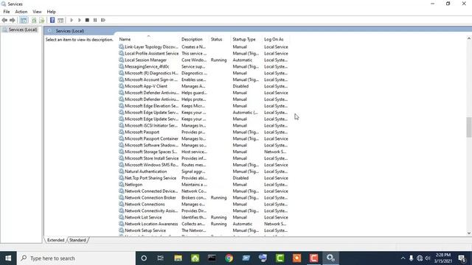Image resolution: width=472 pixels, height=265 pixels.
Task: Click the Pause Service toolbar icon
Action: 95,20
